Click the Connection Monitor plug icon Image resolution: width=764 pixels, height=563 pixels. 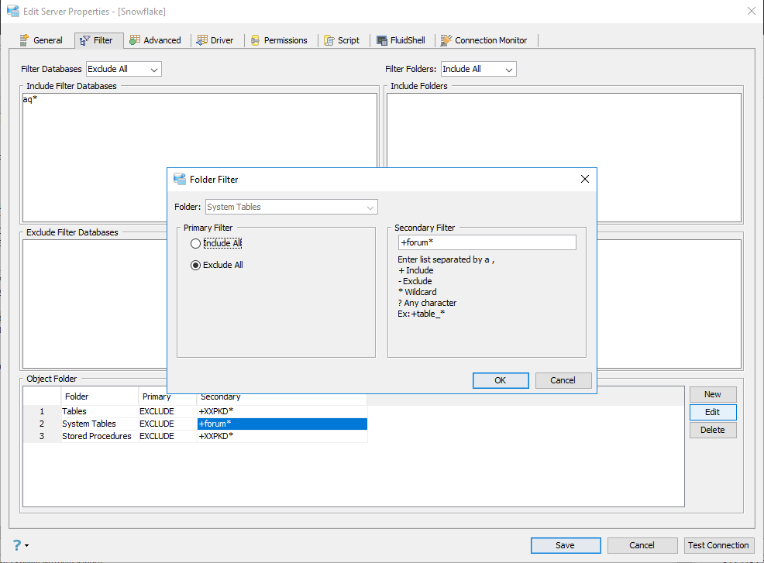coord(446,40)
